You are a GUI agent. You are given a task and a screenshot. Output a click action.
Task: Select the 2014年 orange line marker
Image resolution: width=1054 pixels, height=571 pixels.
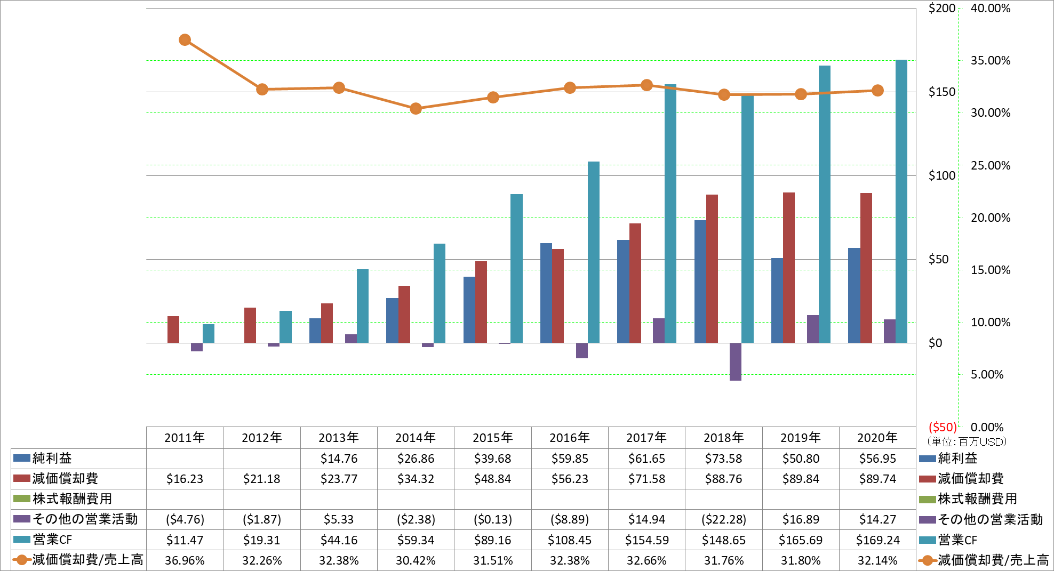(x=416, y=109)
